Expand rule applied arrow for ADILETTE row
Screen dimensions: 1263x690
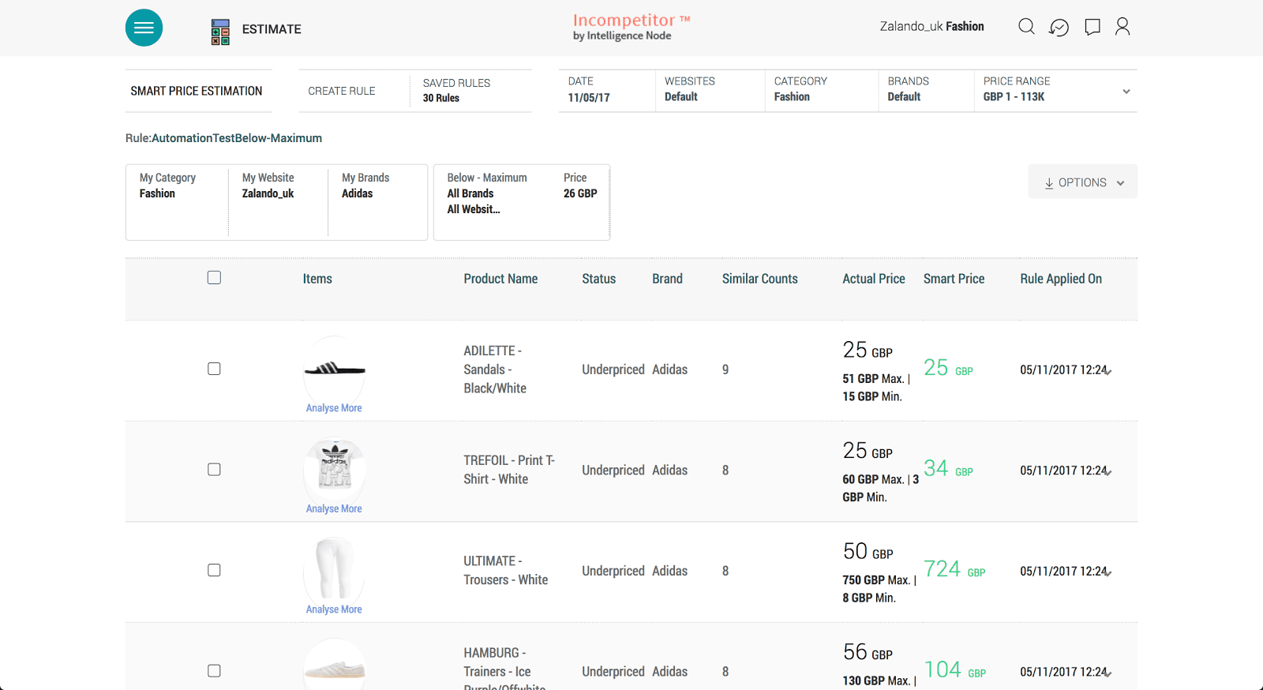click(1109, 371)
